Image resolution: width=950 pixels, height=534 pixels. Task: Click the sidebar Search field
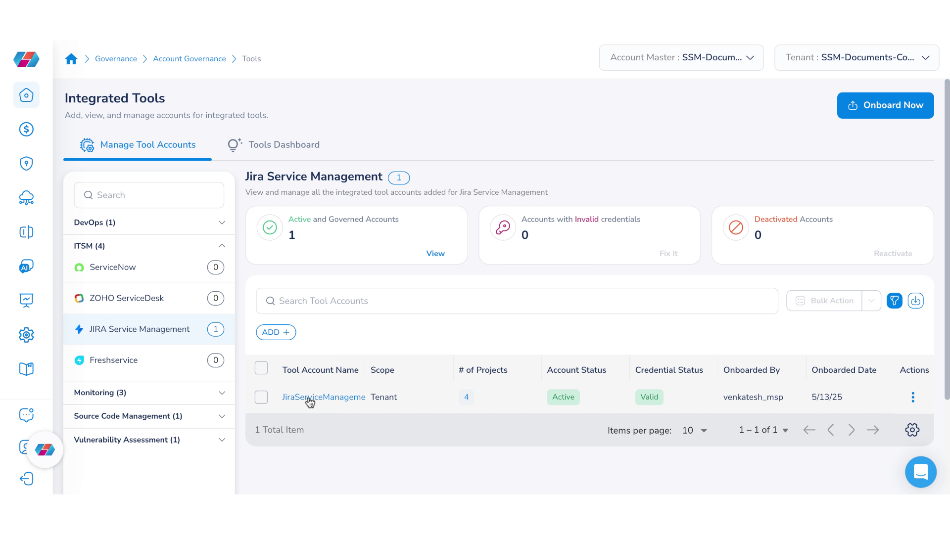point(149,195)
